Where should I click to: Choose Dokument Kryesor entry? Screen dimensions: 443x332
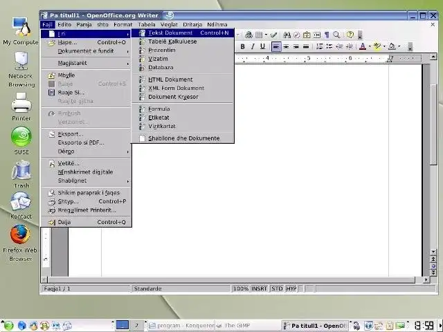[183, 97]
